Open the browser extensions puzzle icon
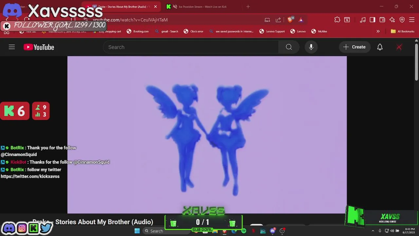 337,20
